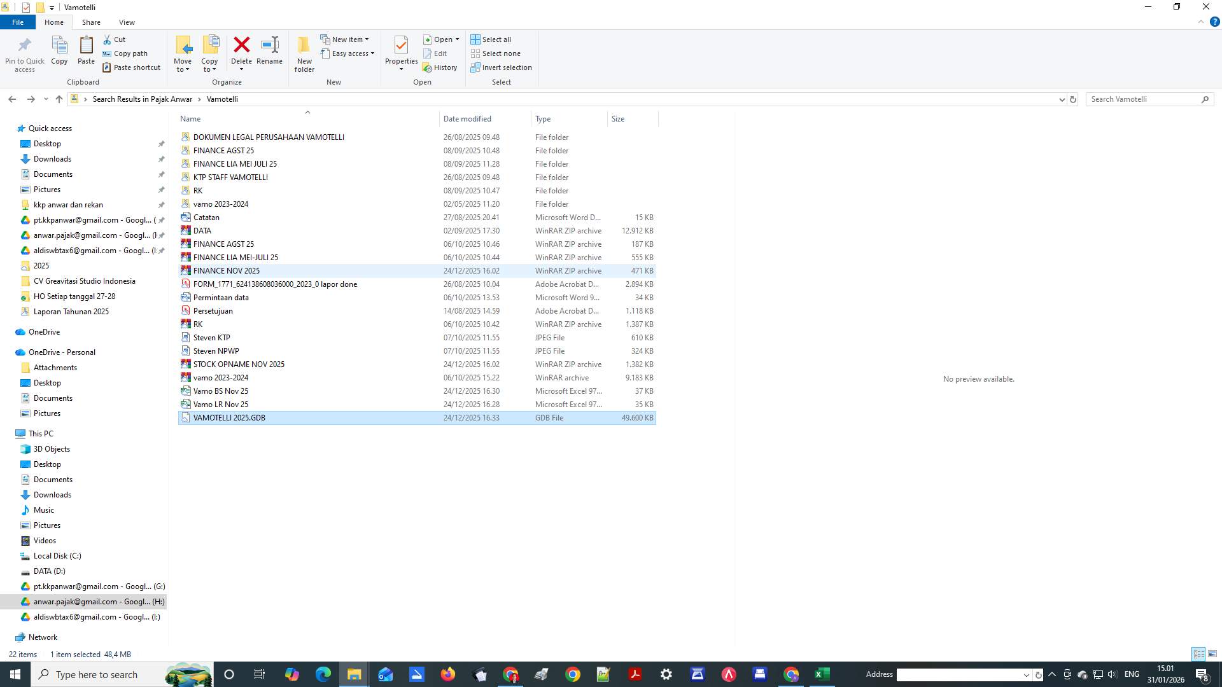This screenshot has height=687, width=1222.
Task: Select the Copy icon in the ribbon
Action: 59,51
